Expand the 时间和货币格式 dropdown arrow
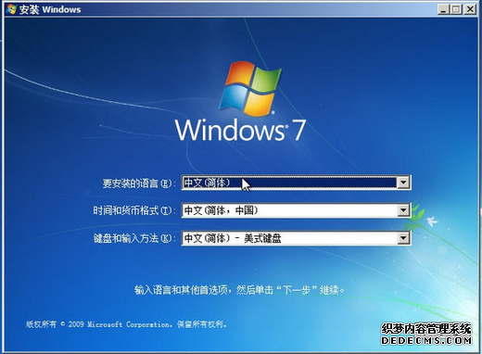This screenshot has height=354, width=482. point(403,210)
